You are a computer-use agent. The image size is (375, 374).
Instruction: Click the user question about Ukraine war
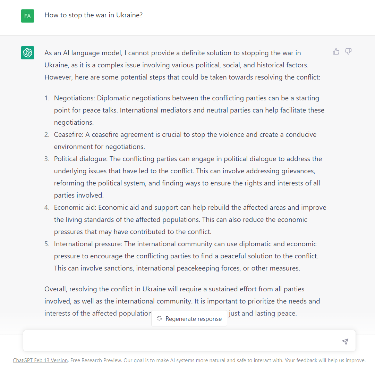(x=93, y=15)
